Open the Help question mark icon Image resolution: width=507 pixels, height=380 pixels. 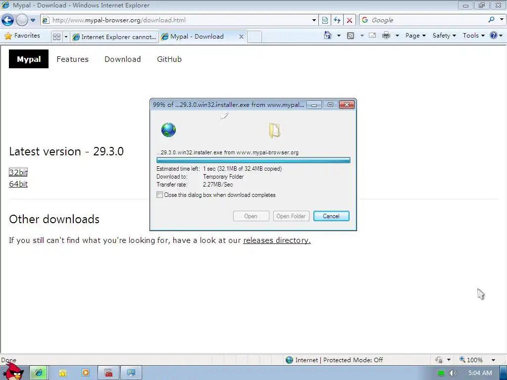(x=494, y=35)
